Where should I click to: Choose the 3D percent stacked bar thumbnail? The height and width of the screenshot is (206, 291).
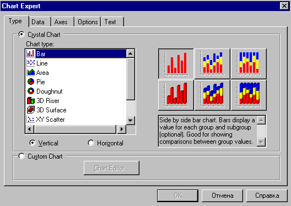coord(249,95)
